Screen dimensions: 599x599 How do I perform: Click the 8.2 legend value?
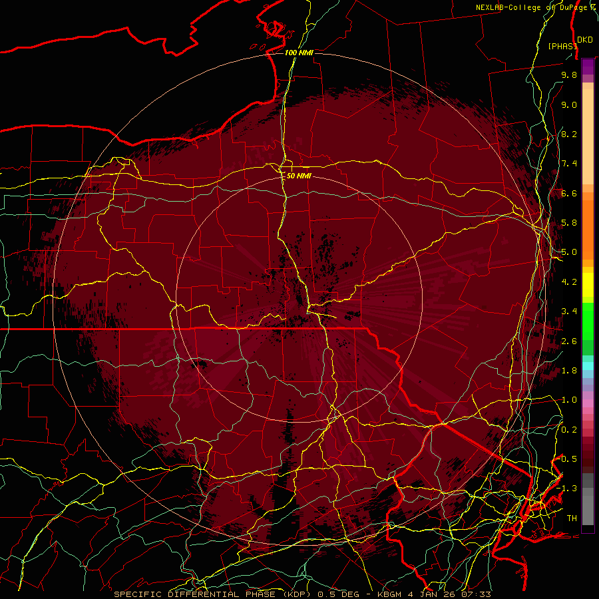[x=569, y=134]
